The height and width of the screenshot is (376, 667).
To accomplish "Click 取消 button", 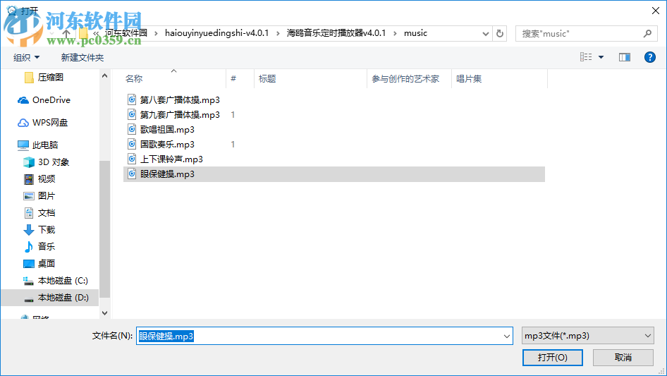I will [x=623, y=357].
